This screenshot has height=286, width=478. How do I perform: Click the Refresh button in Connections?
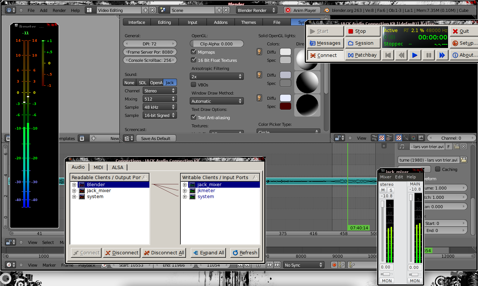click(245, 252)
